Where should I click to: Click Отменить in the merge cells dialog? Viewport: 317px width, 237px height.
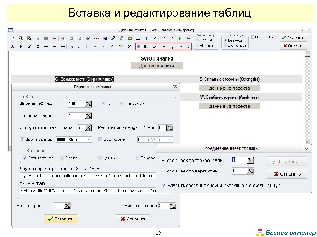click(x=287, y=174)
